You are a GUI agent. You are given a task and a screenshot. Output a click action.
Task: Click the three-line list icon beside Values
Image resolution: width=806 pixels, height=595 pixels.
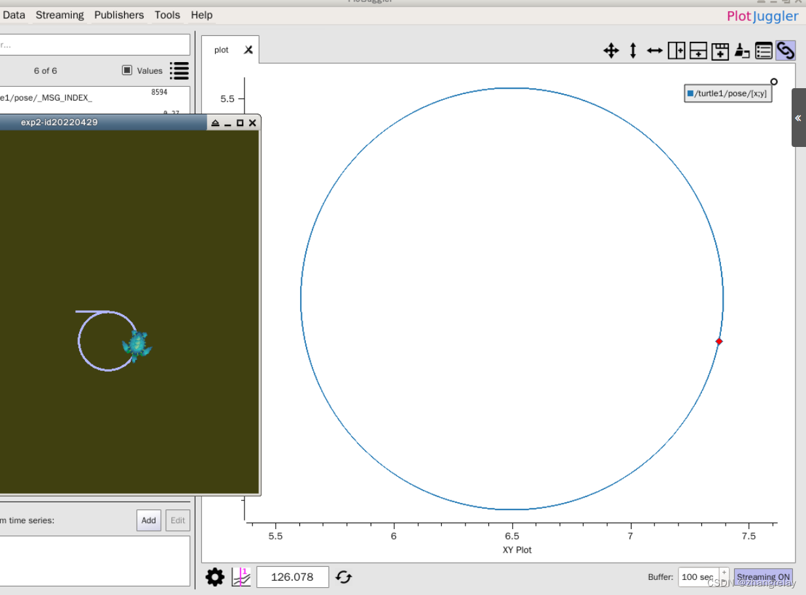point(179,71)
